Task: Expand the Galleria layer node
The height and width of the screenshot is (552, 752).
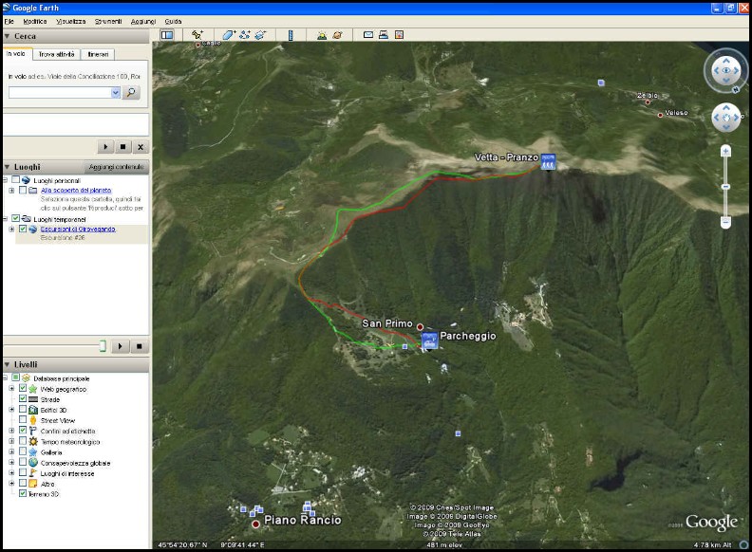Action: click(11, 451)
